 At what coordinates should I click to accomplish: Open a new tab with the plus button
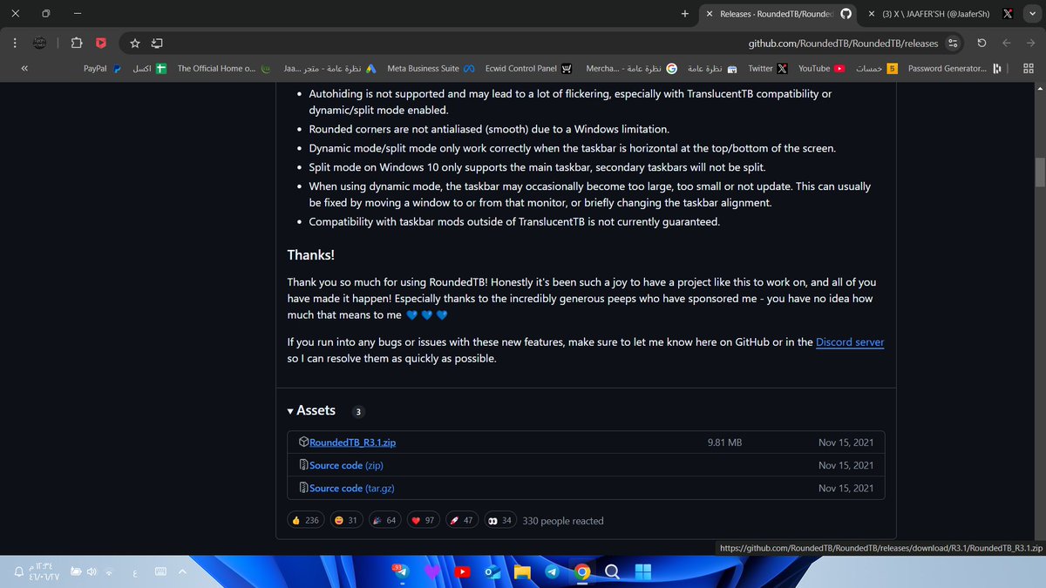point(685,14)
